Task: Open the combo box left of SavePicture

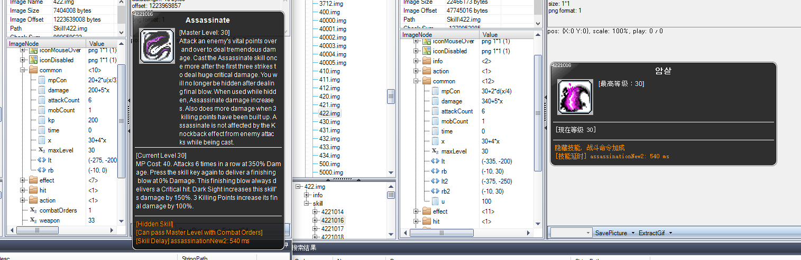Action: click(588, 233)
